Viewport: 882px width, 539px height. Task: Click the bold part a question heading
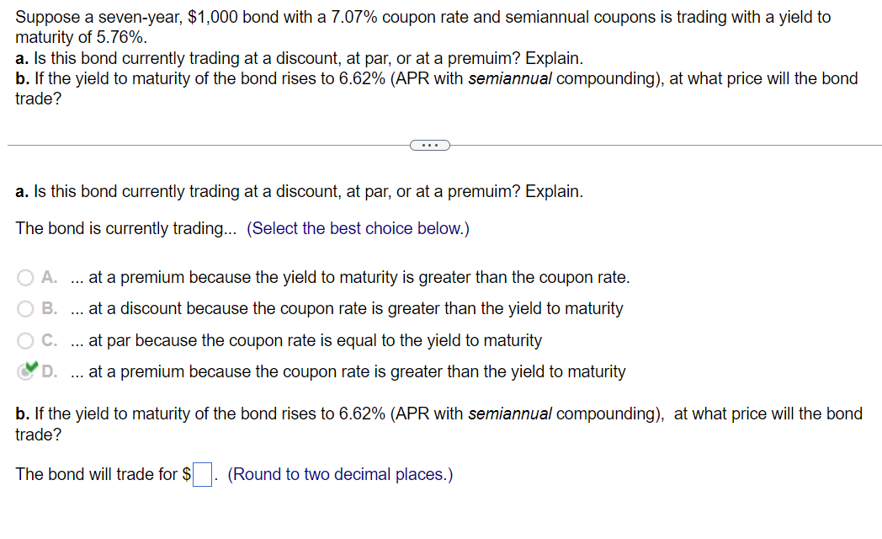[x=19, y=191]
